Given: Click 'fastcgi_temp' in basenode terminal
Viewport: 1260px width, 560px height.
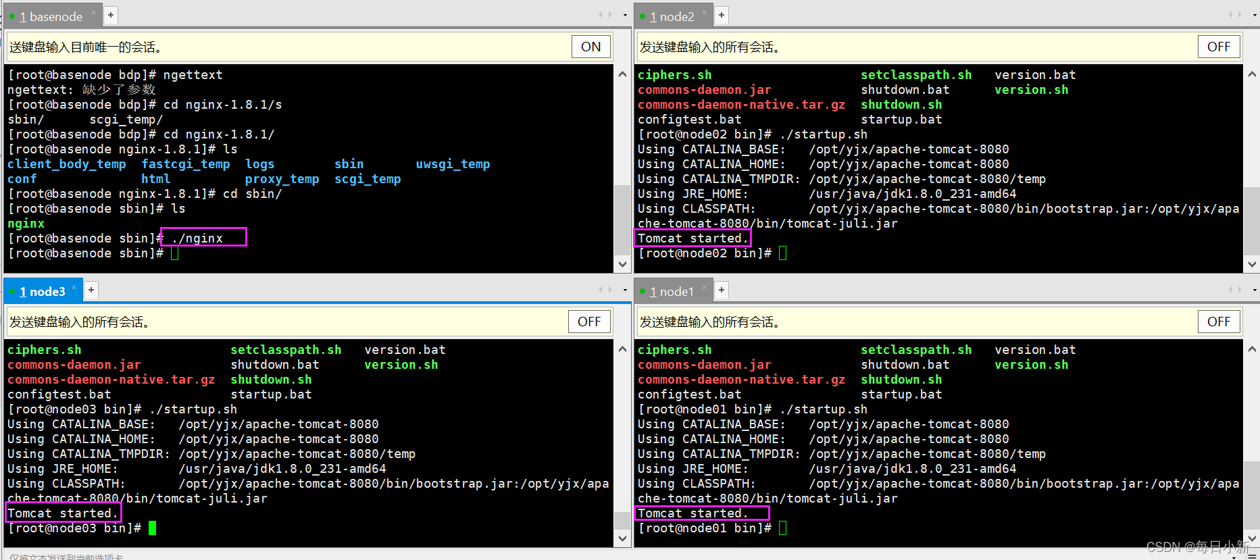Looking at the screenshot, I should pyautogui.click(x=186, y=164).
